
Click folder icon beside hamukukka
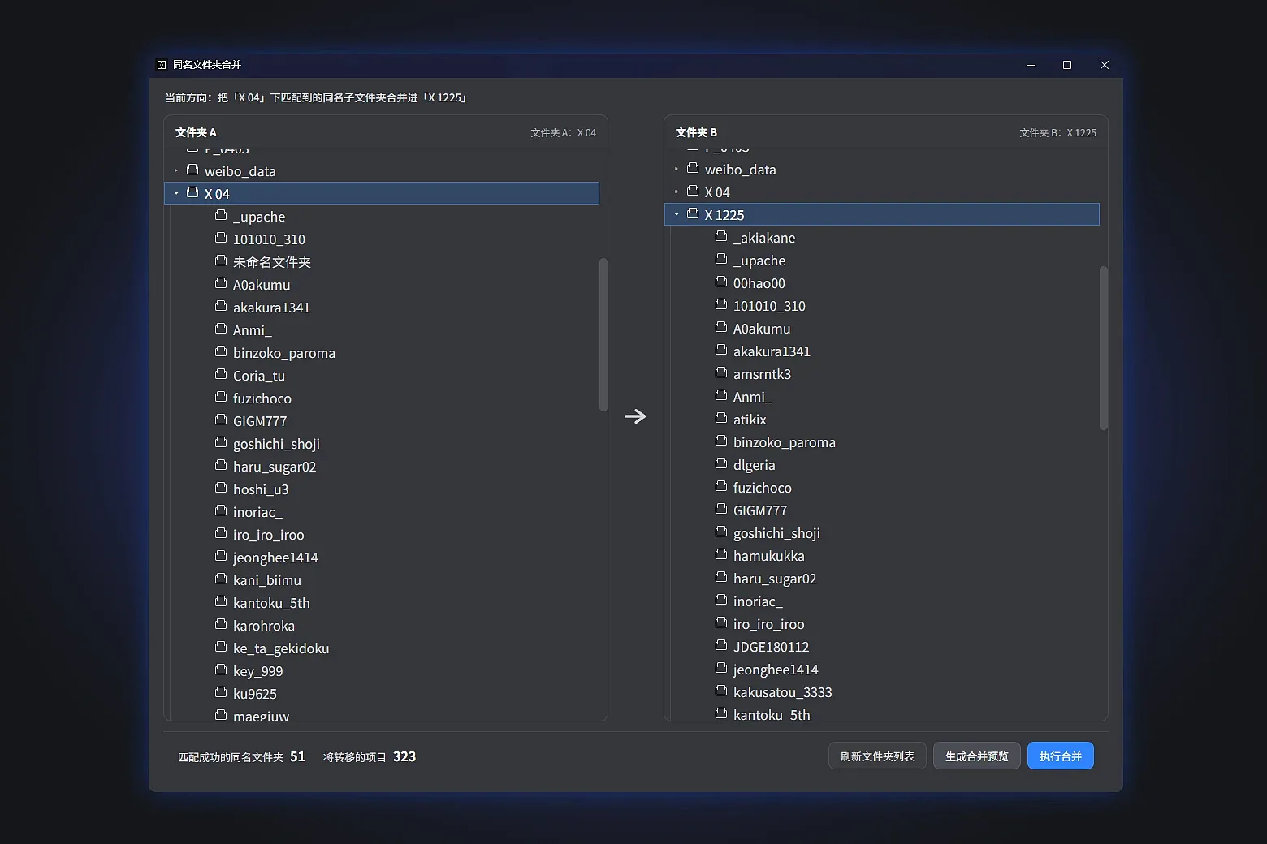[721, 555]
